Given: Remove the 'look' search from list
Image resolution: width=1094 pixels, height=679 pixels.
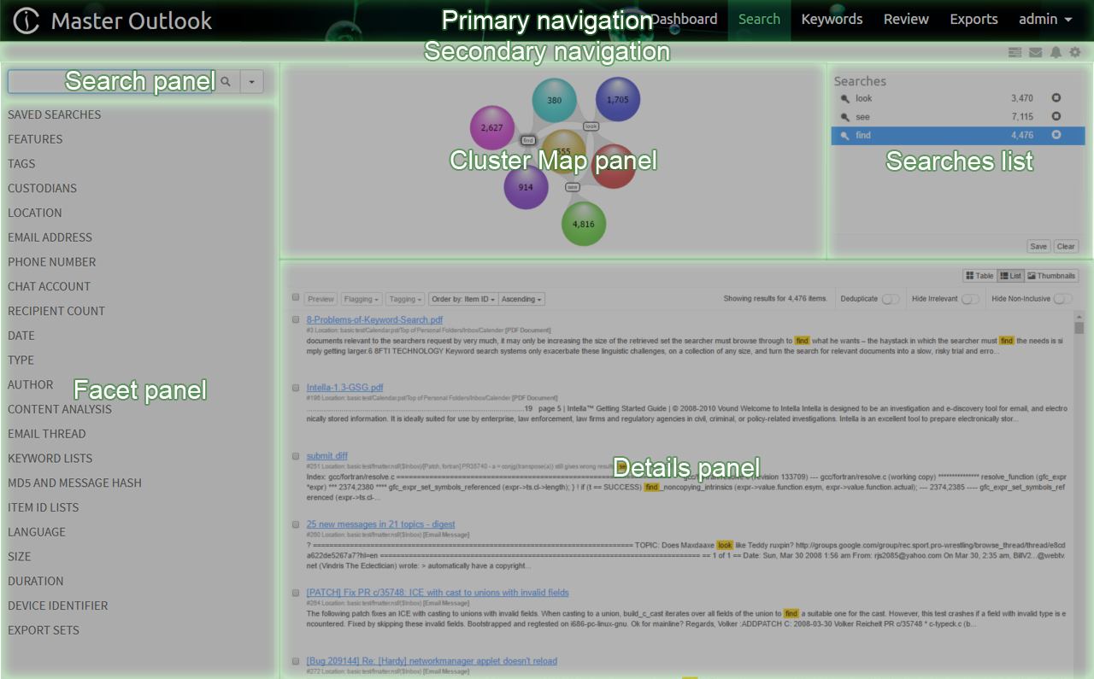Looking at the screenshot, I should click(1056, 98).
